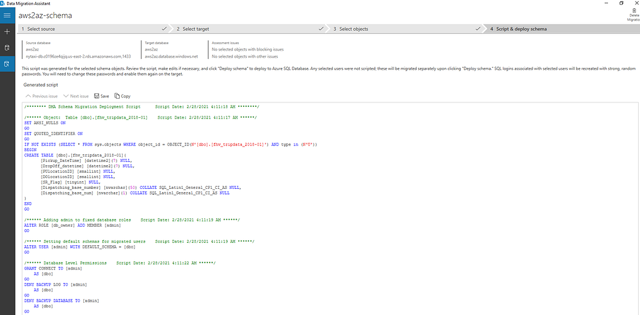Click the plus New project icon
Viewport: 640px width, 315px height.
[x=7, y=31]
